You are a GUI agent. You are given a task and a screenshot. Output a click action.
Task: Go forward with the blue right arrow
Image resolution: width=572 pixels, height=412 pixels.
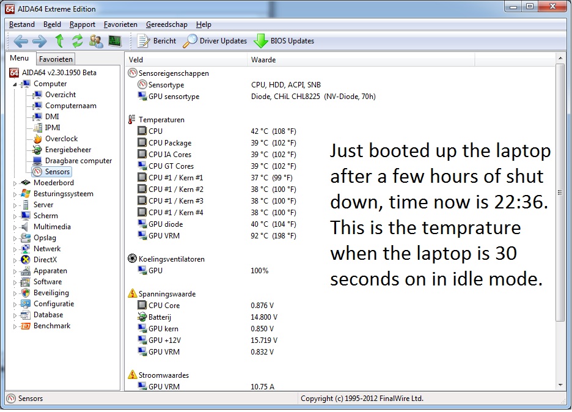[x=39, y=41]
